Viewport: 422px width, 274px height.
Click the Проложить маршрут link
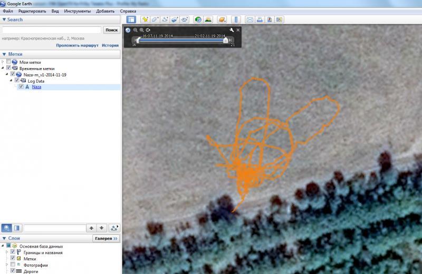77,45
